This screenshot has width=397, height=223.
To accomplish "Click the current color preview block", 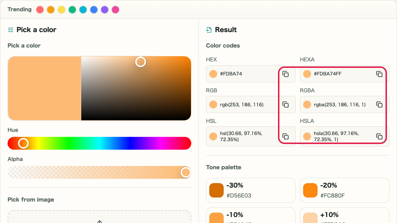I will (x=45, y=88).
